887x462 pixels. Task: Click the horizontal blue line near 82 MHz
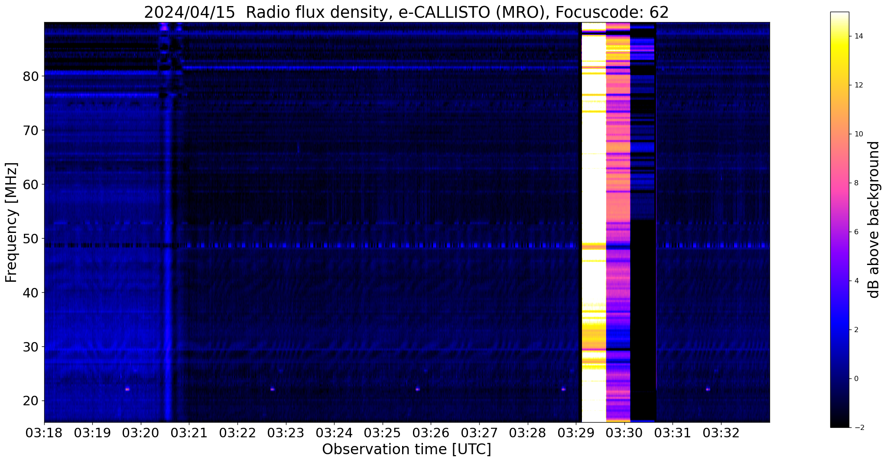click(x=381, y=68)
